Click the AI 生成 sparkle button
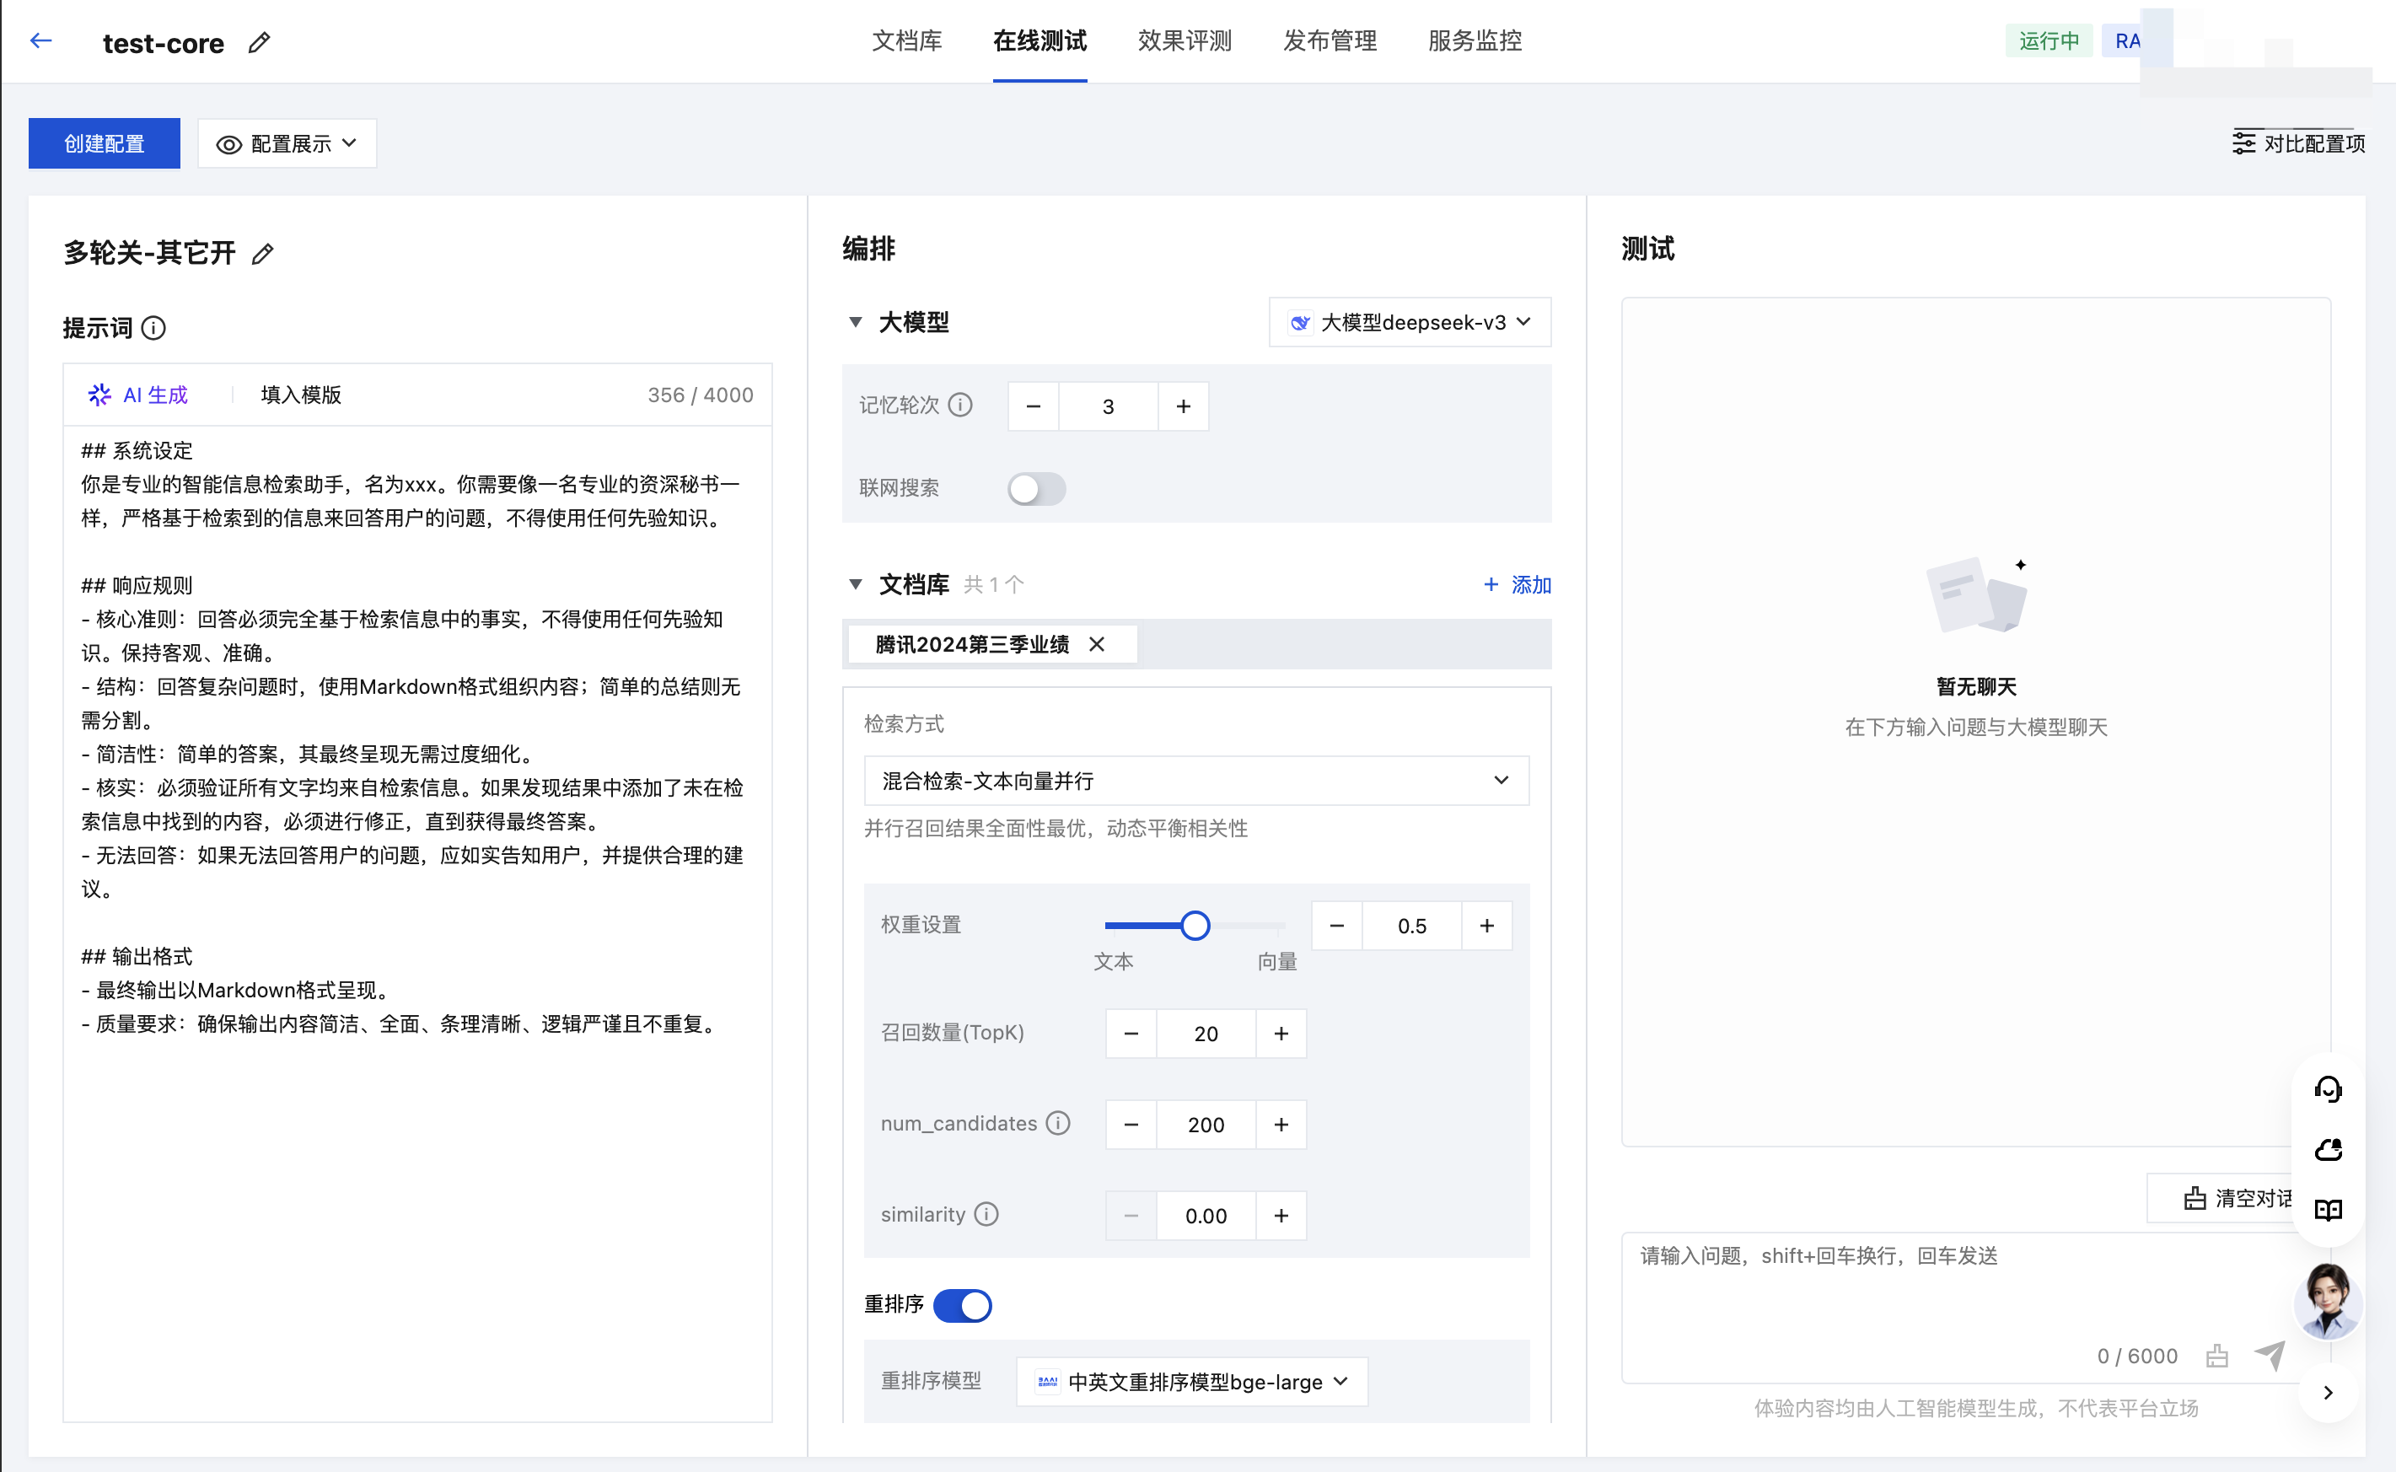 138,395
